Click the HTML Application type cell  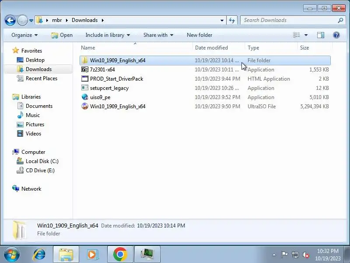click(269, 79)
